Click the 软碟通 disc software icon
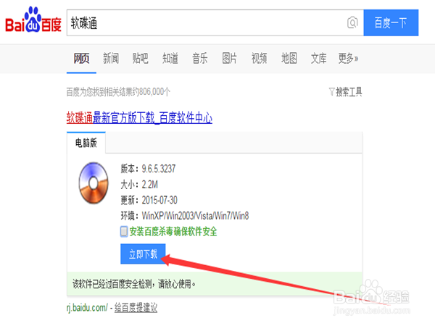The width and height of the screenshot is (435, 326). tap(94, 183)
